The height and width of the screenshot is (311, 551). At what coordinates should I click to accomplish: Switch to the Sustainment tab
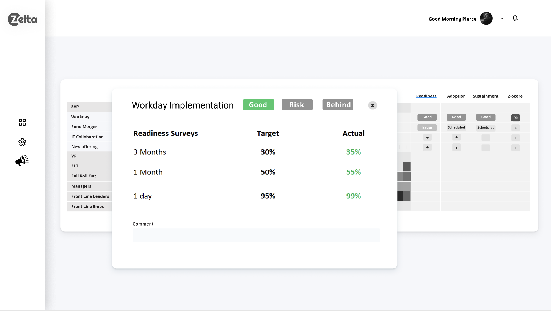[485, 96]
